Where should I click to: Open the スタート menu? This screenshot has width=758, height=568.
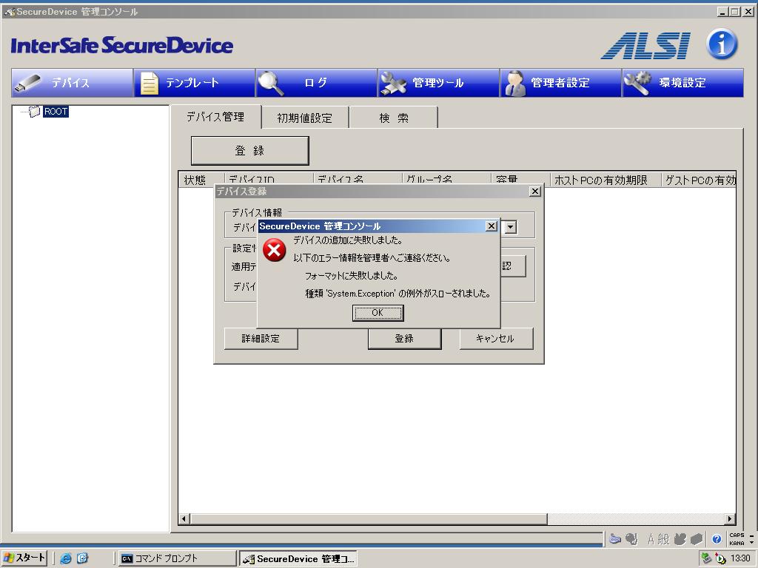(24, 558)
